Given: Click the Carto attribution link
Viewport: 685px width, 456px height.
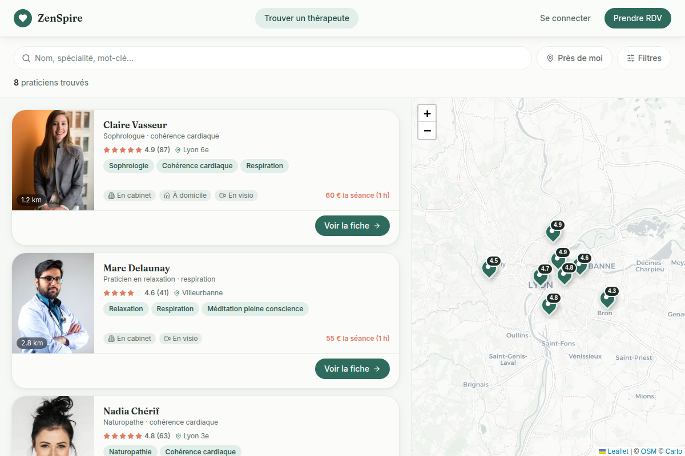Looking at the screenshot, I should coord(673,451).
